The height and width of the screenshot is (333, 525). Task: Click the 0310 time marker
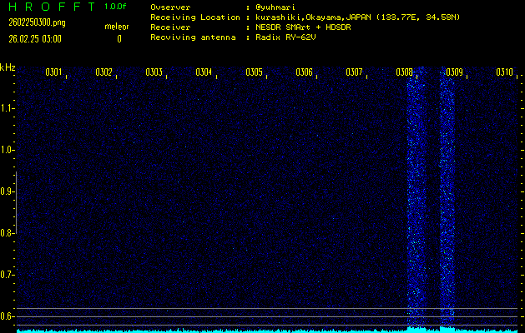[x=504, y=72]
